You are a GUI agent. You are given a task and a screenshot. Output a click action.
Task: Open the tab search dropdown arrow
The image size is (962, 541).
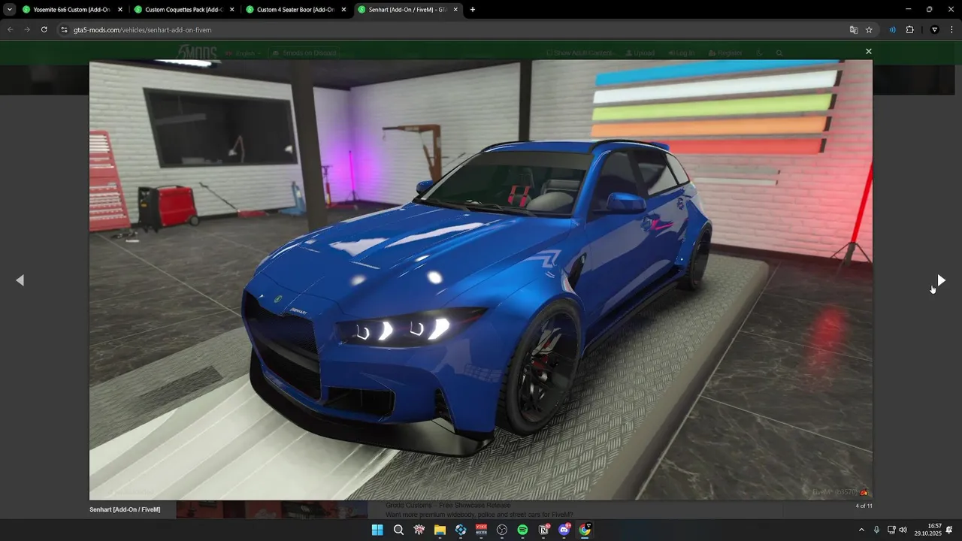point(10,10)
